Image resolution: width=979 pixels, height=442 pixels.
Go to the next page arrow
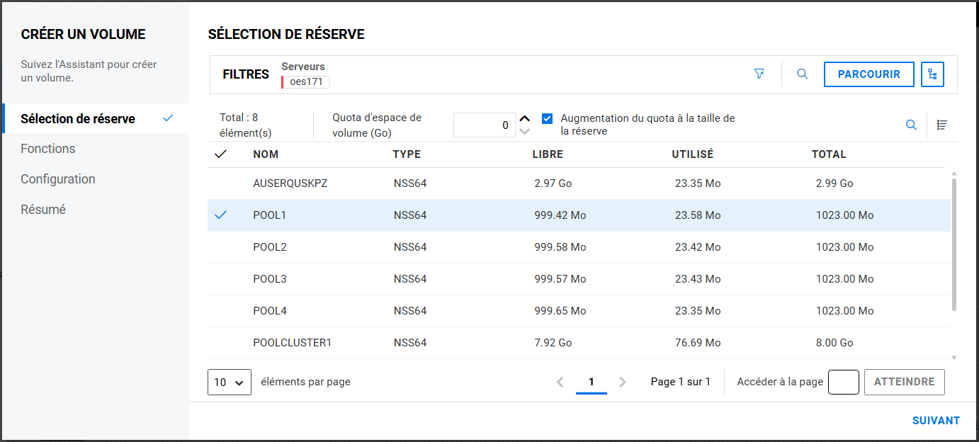pyautogui.click(x=623, y=382)
